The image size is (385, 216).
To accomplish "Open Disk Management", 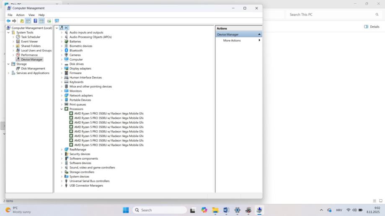I will (33, 69).
